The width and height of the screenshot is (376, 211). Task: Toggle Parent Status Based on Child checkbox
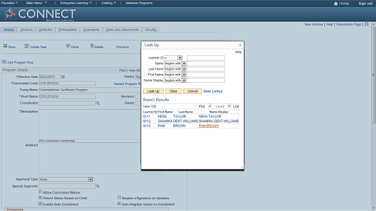(41, 198)
